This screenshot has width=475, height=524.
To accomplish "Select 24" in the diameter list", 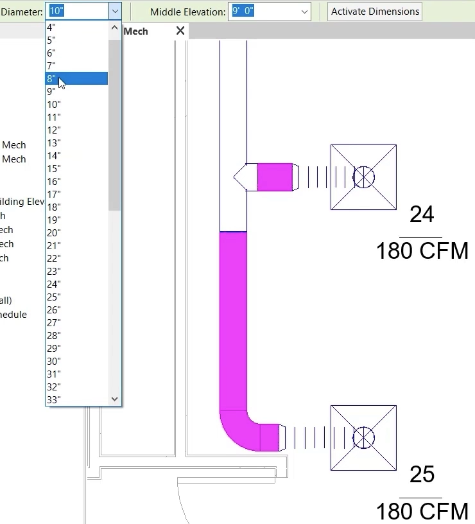I will coord(76,284).
